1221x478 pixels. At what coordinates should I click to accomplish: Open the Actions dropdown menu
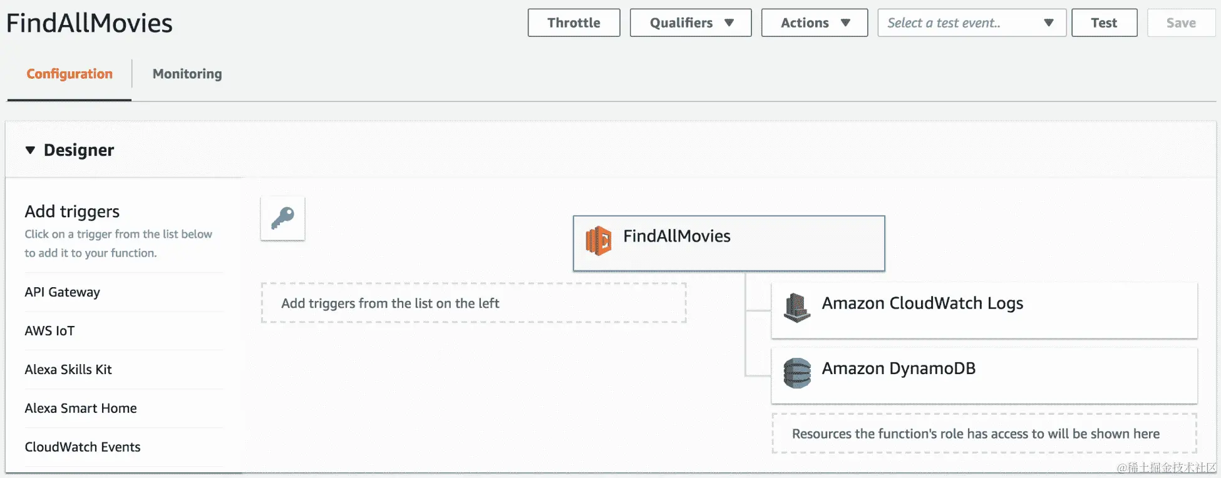point(814,23)
